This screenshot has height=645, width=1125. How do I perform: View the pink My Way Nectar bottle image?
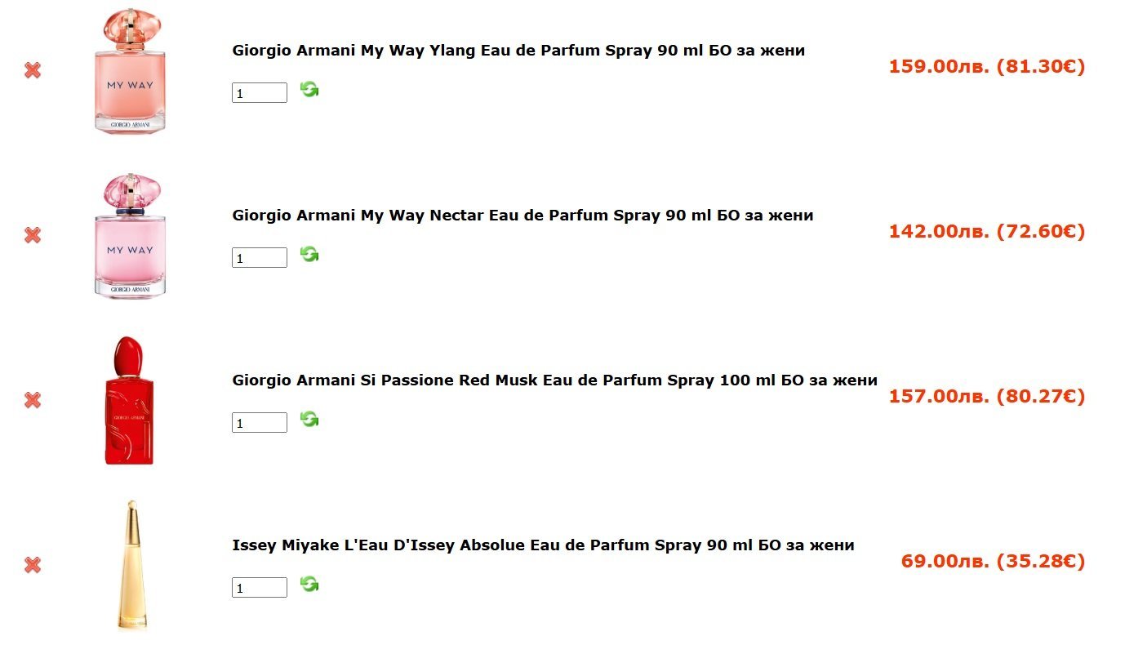[130, 235]
